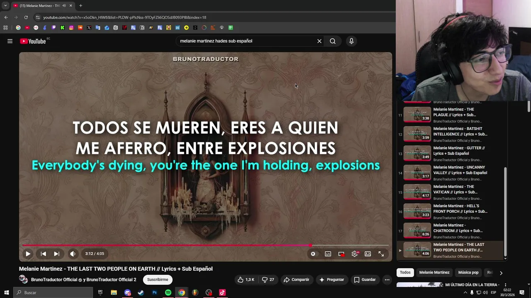531x298 pixels.
Task: Show hidden system tray icons
Action: coord(465,293)
